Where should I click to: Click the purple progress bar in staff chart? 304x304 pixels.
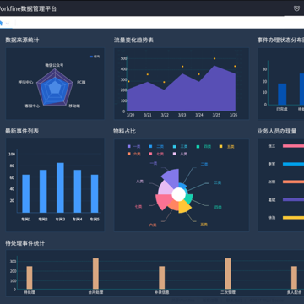[x=293, y=199]
